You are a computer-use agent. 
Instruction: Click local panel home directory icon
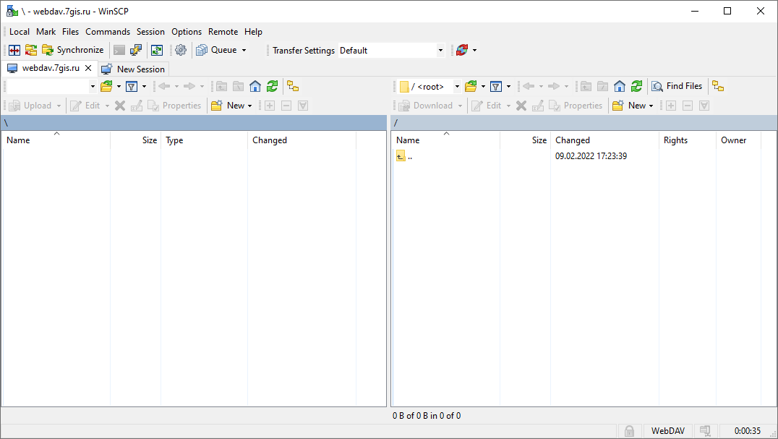pos(255,86)
